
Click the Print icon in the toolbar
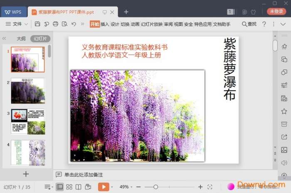55,24
